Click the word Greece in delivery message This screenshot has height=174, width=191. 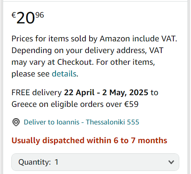click(24, 104)
